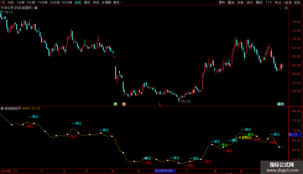Toggle the right side panel icon

286,8
